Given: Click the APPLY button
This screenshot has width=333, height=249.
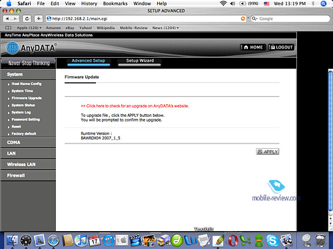Looking at the screenshot, I should click(x=268, y=151).
